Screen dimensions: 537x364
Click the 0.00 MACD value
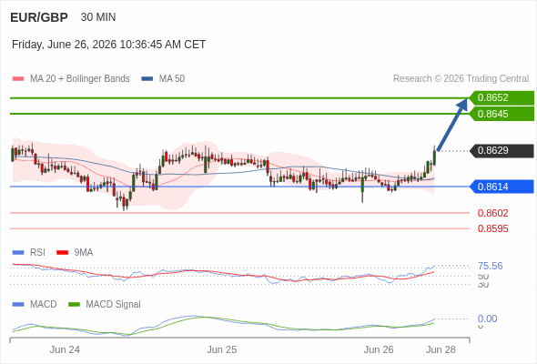click(x=487, y=318)
